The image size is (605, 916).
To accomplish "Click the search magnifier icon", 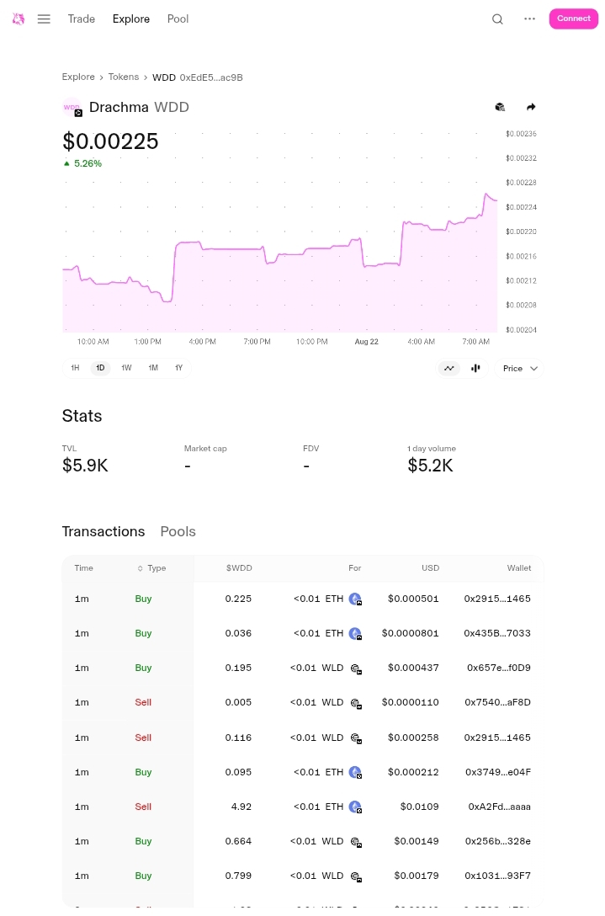I will [x=497, y=19].
